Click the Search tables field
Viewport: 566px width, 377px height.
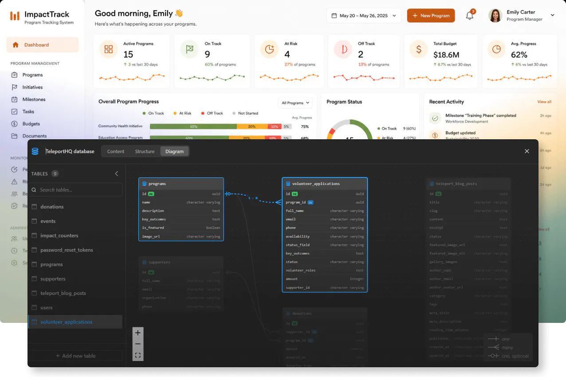[75, 190]
